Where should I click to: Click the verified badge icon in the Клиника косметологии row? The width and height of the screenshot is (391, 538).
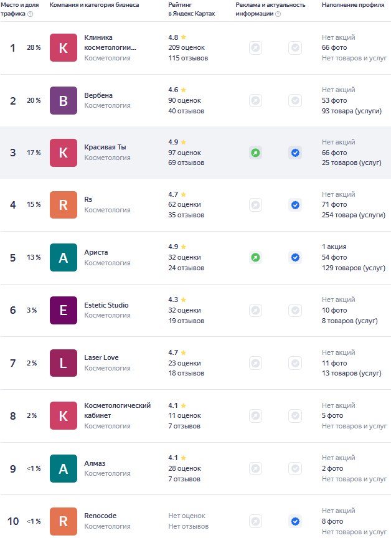click(x=295, y=48)
